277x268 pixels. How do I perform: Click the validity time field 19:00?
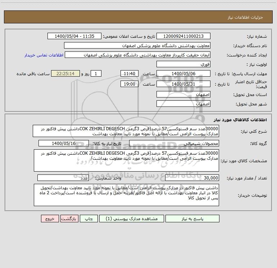(x=129, y=84)
